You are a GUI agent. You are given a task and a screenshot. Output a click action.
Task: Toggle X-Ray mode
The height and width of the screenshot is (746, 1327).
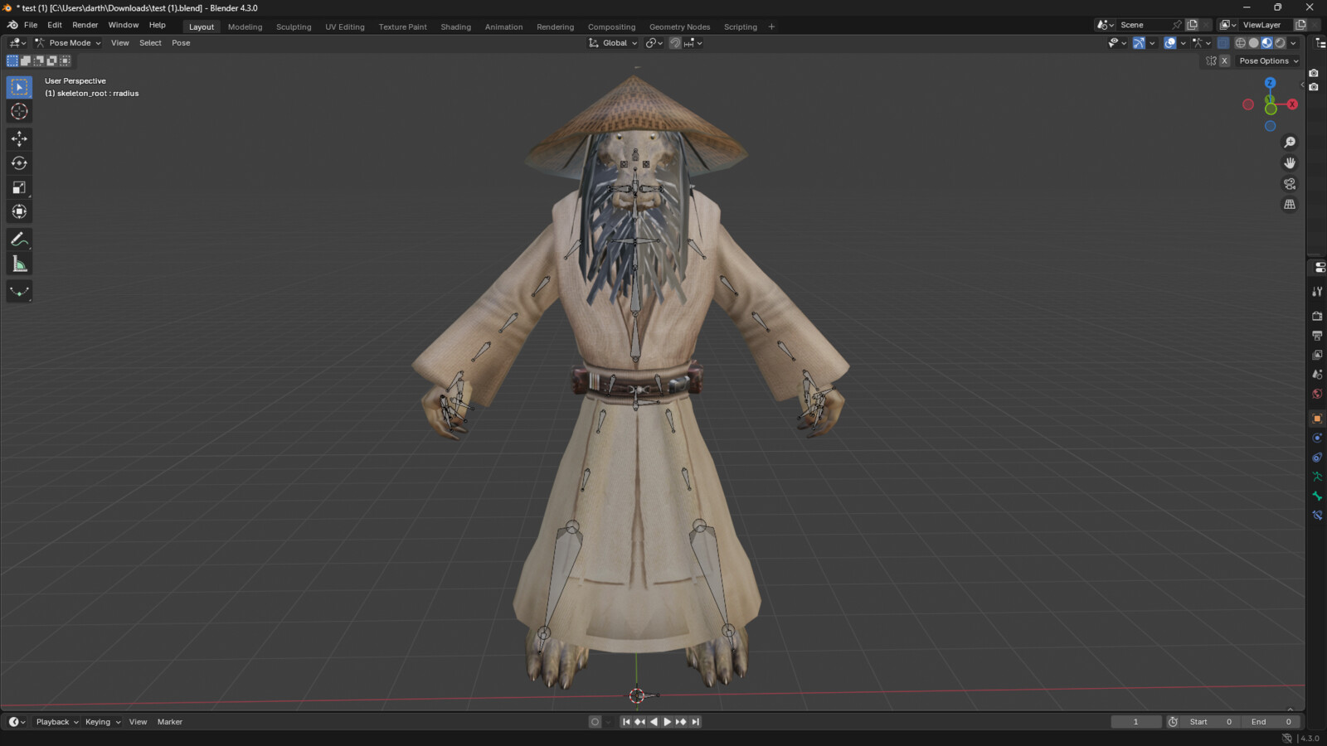[x=1222, y=43]
